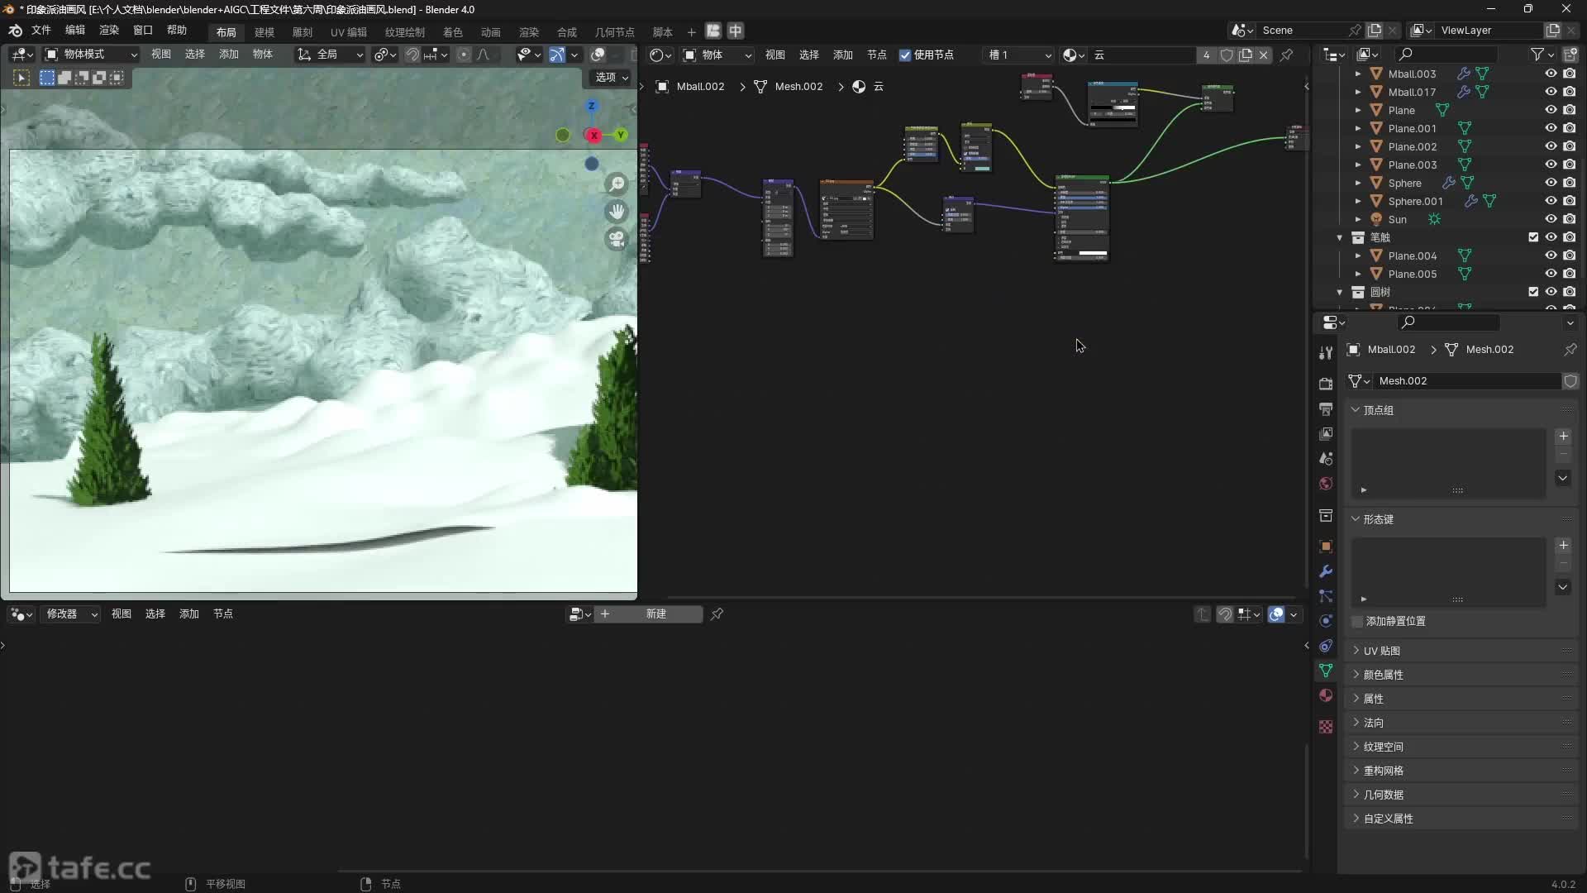1587x893 pixels.
Task: Switch to the 建模 workspace tab
Action: pos(264,32)
